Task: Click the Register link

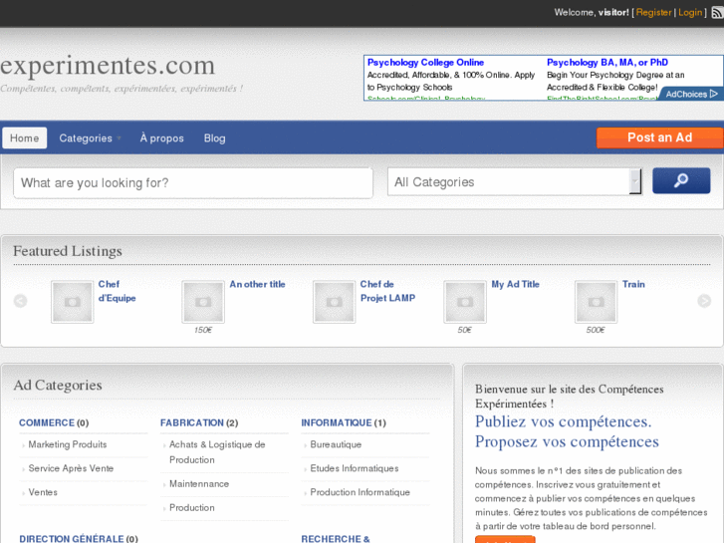Action: 654,13
